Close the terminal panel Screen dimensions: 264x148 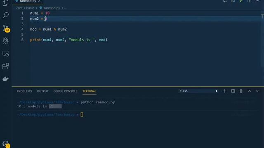(257, 91)
